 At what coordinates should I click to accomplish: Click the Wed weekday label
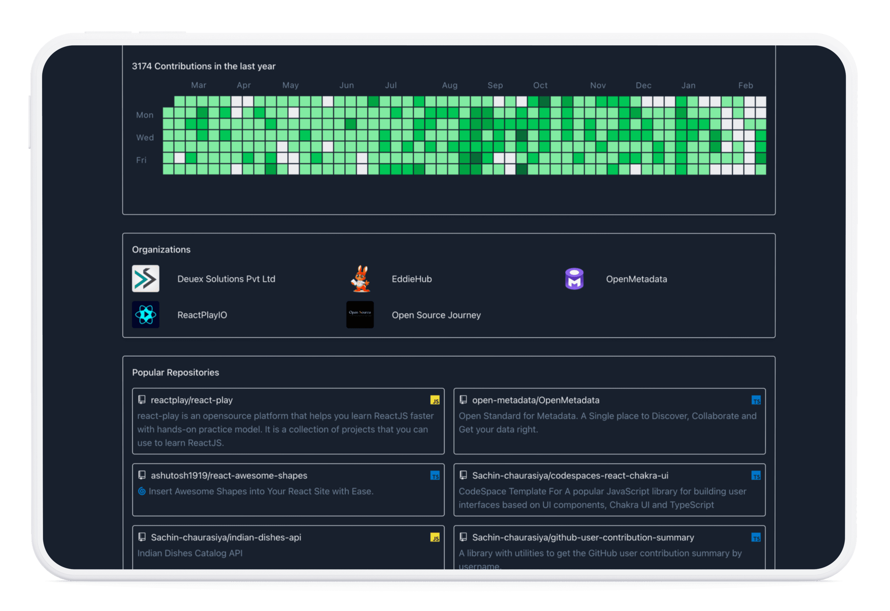pyautogui.click(x=145, y=138)
